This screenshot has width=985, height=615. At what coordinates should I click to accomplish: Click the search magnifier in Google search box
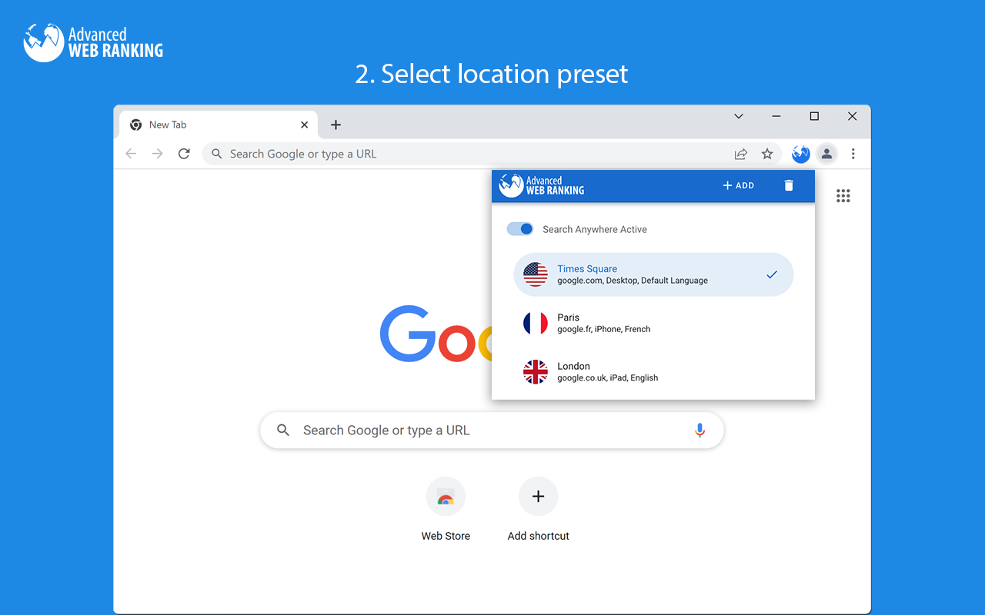pos(283,430)
